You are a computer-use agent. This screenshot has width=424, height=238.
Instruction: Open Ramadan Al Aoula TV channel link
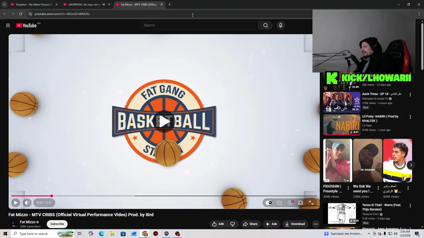375,99
